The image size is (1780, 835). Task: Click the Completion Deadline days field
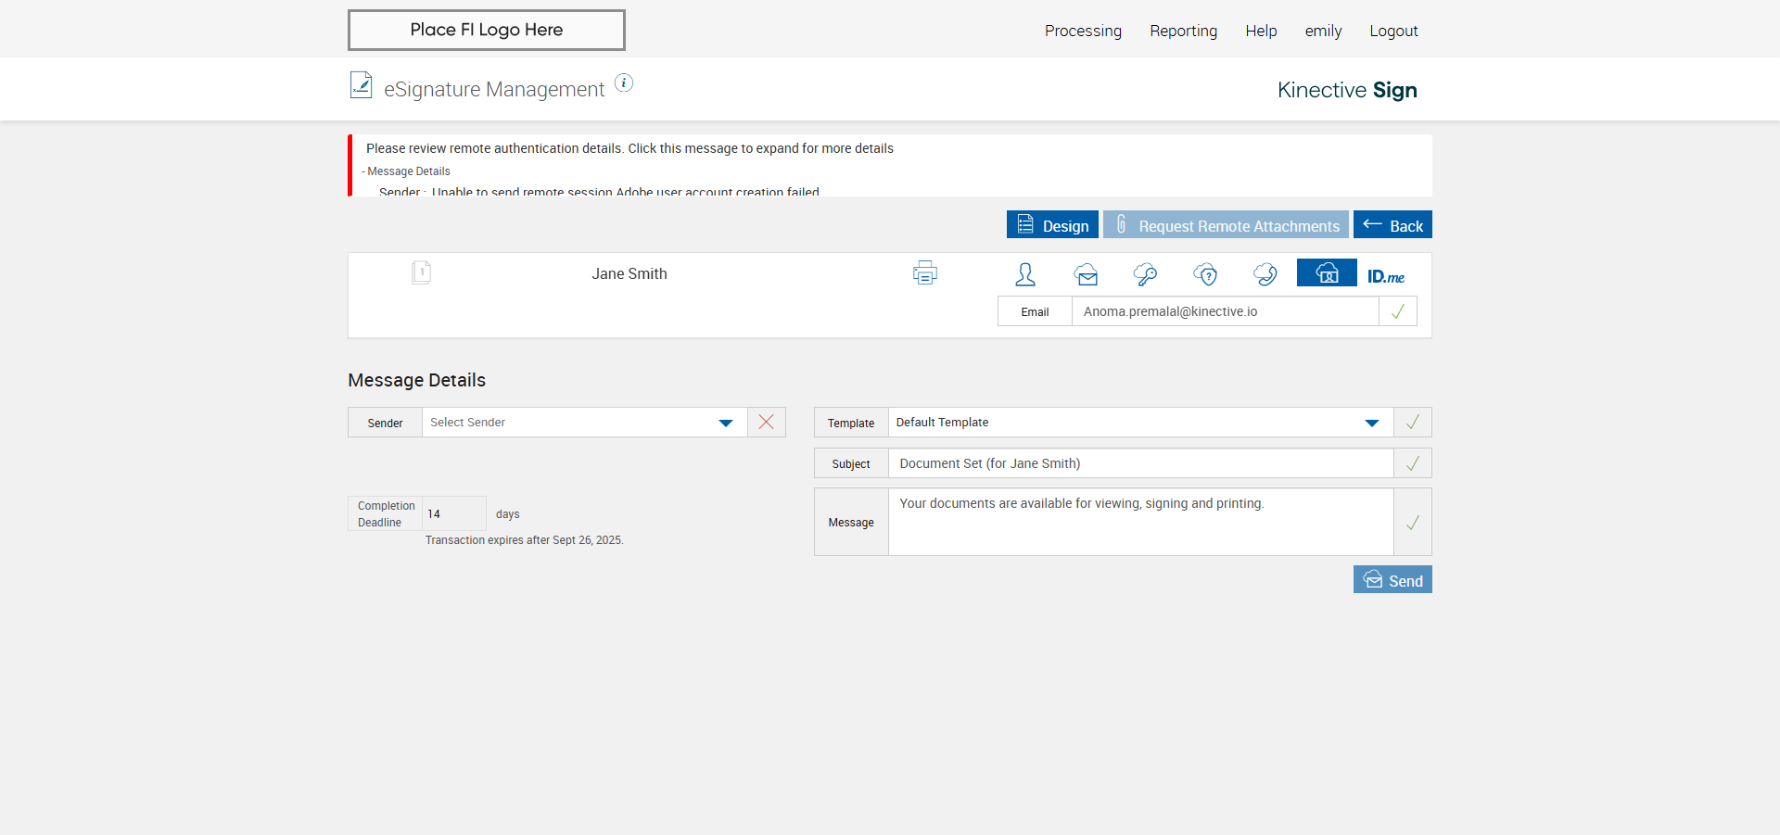[454, 513]
